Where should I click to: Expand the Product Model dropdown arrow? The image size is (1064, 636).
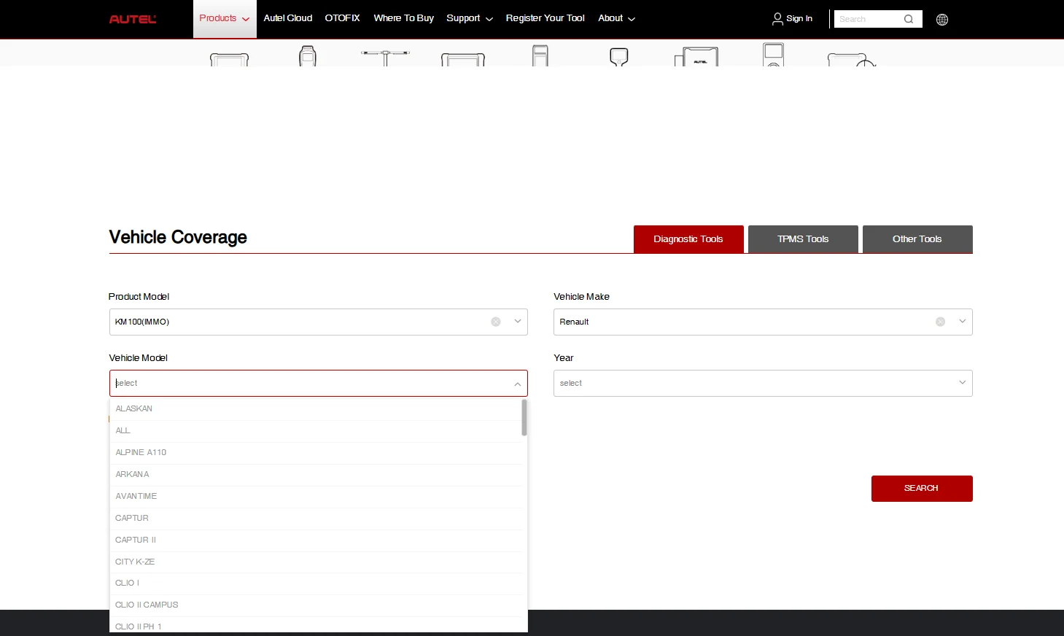click(518, 322)
